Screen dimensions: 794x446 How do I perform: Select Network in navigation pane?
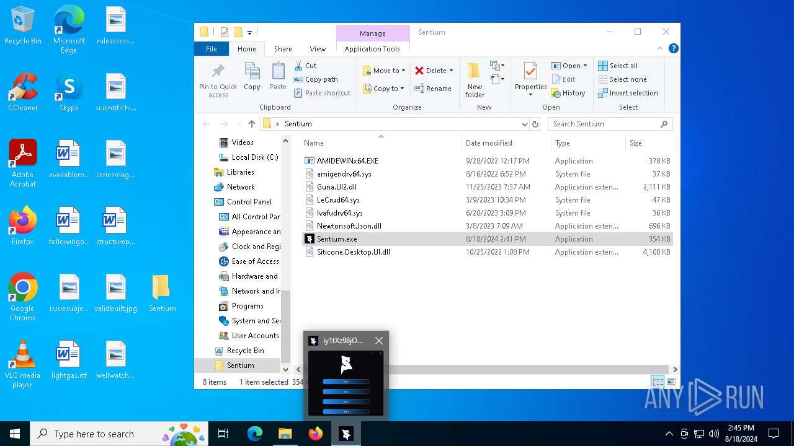tap(234, 187)
